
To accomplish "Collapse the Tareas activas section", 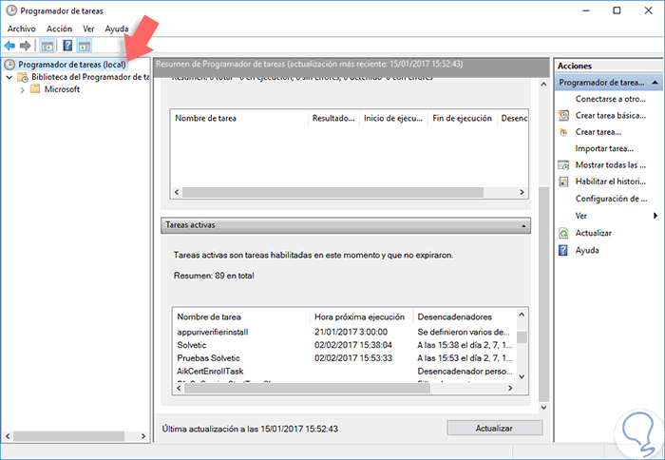I will pos(523,226).
